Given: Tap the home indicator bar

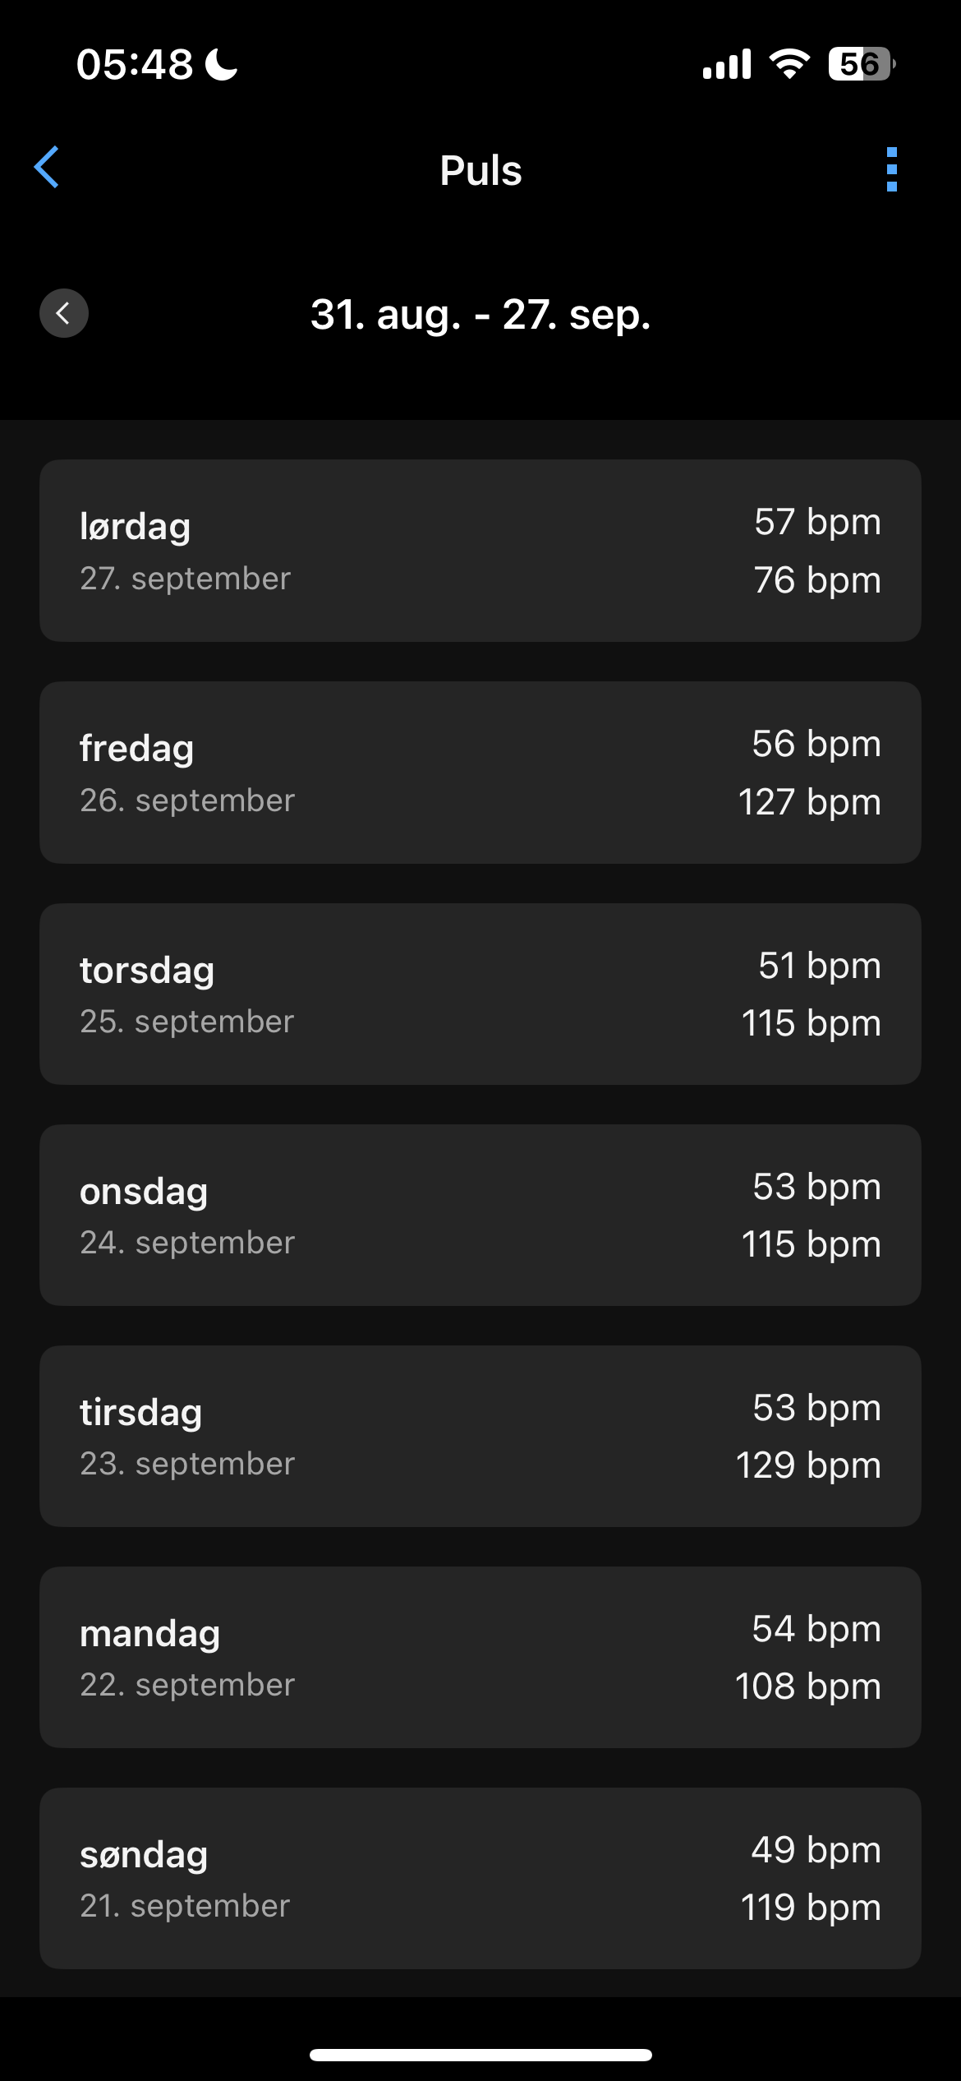Looking at the screenshot, I should point(480,2055).
